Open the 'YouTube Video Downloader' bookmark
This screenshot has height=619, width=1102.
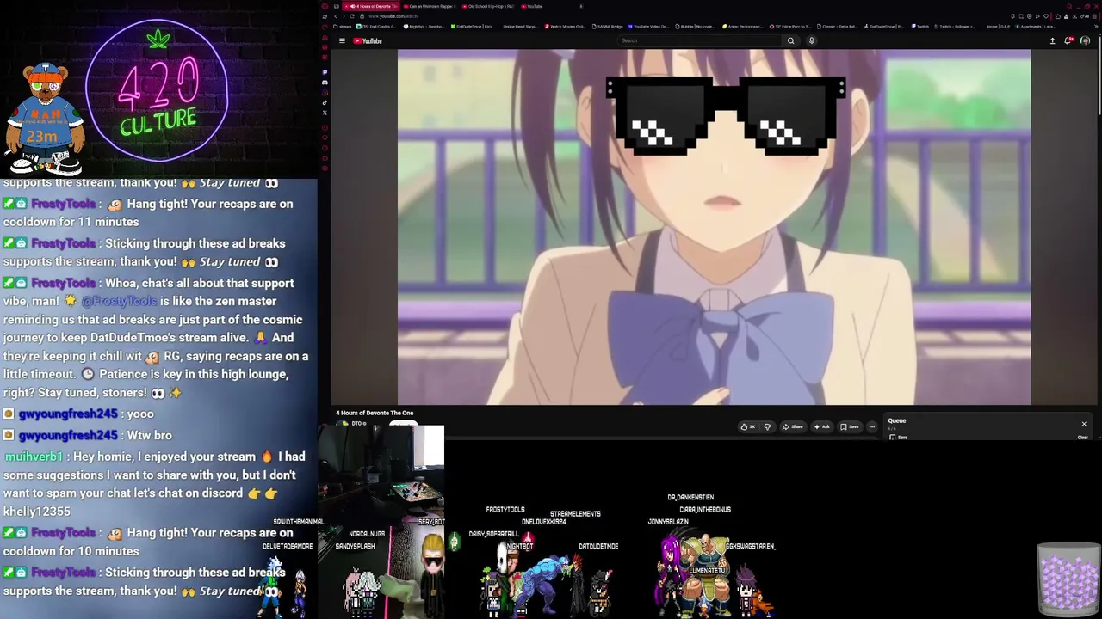[649, 27]
